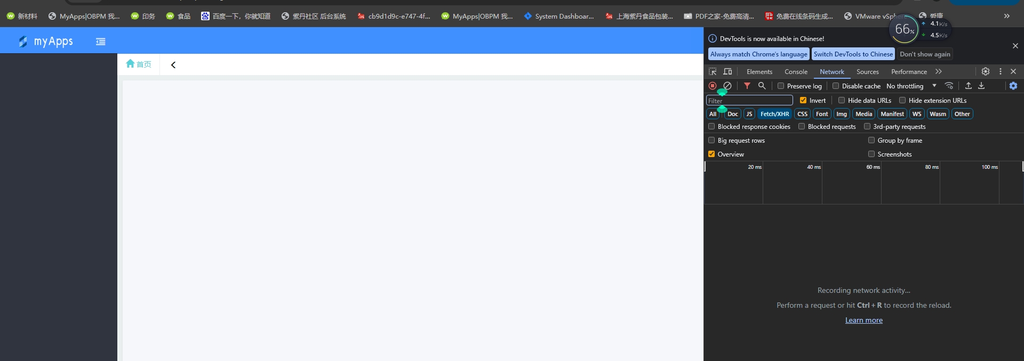Filter requests by CSS
Viewport: 1024px width, 361px height.
tap(802, 114)
